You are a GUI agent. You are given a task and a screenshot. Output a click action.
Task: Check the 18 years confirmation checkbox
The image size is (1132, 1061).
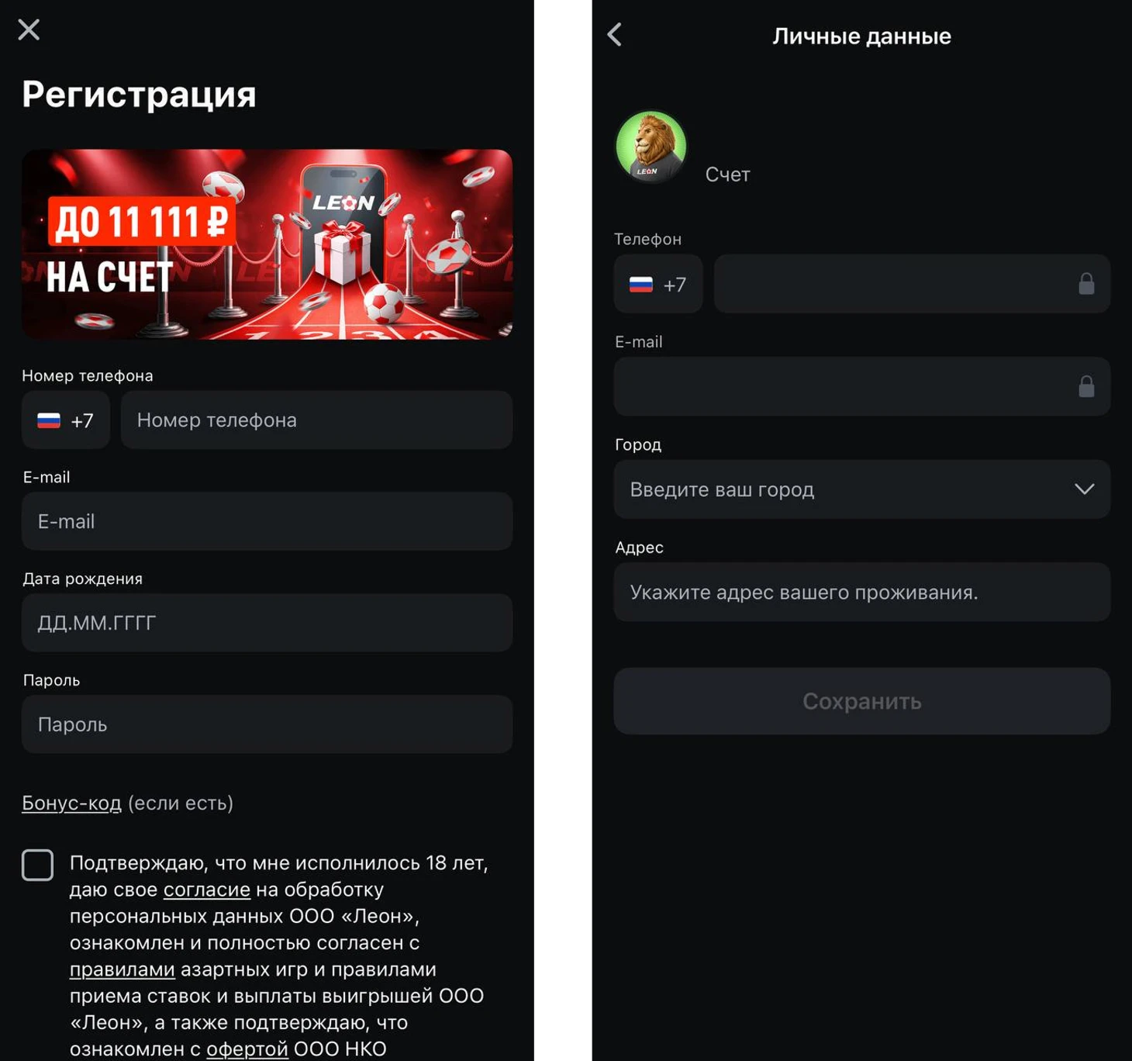(x=37, y=865)
